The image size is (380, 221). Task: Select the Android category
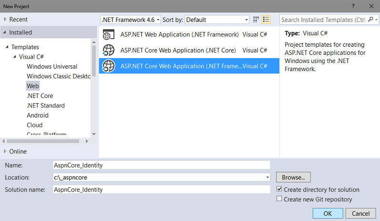point(38,115)
